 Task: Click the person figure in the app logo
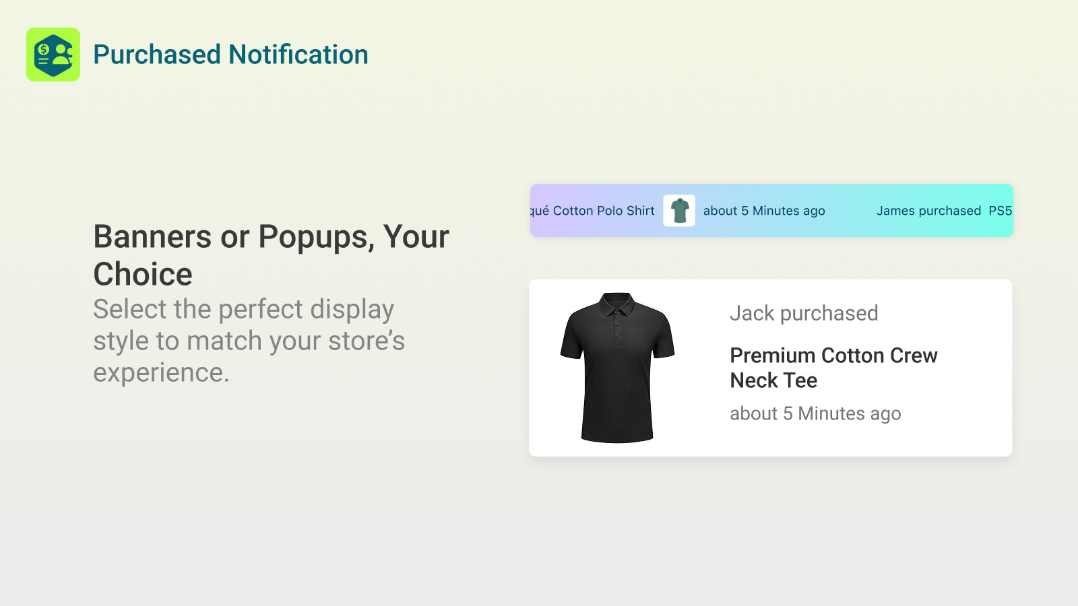pos(63,54)
